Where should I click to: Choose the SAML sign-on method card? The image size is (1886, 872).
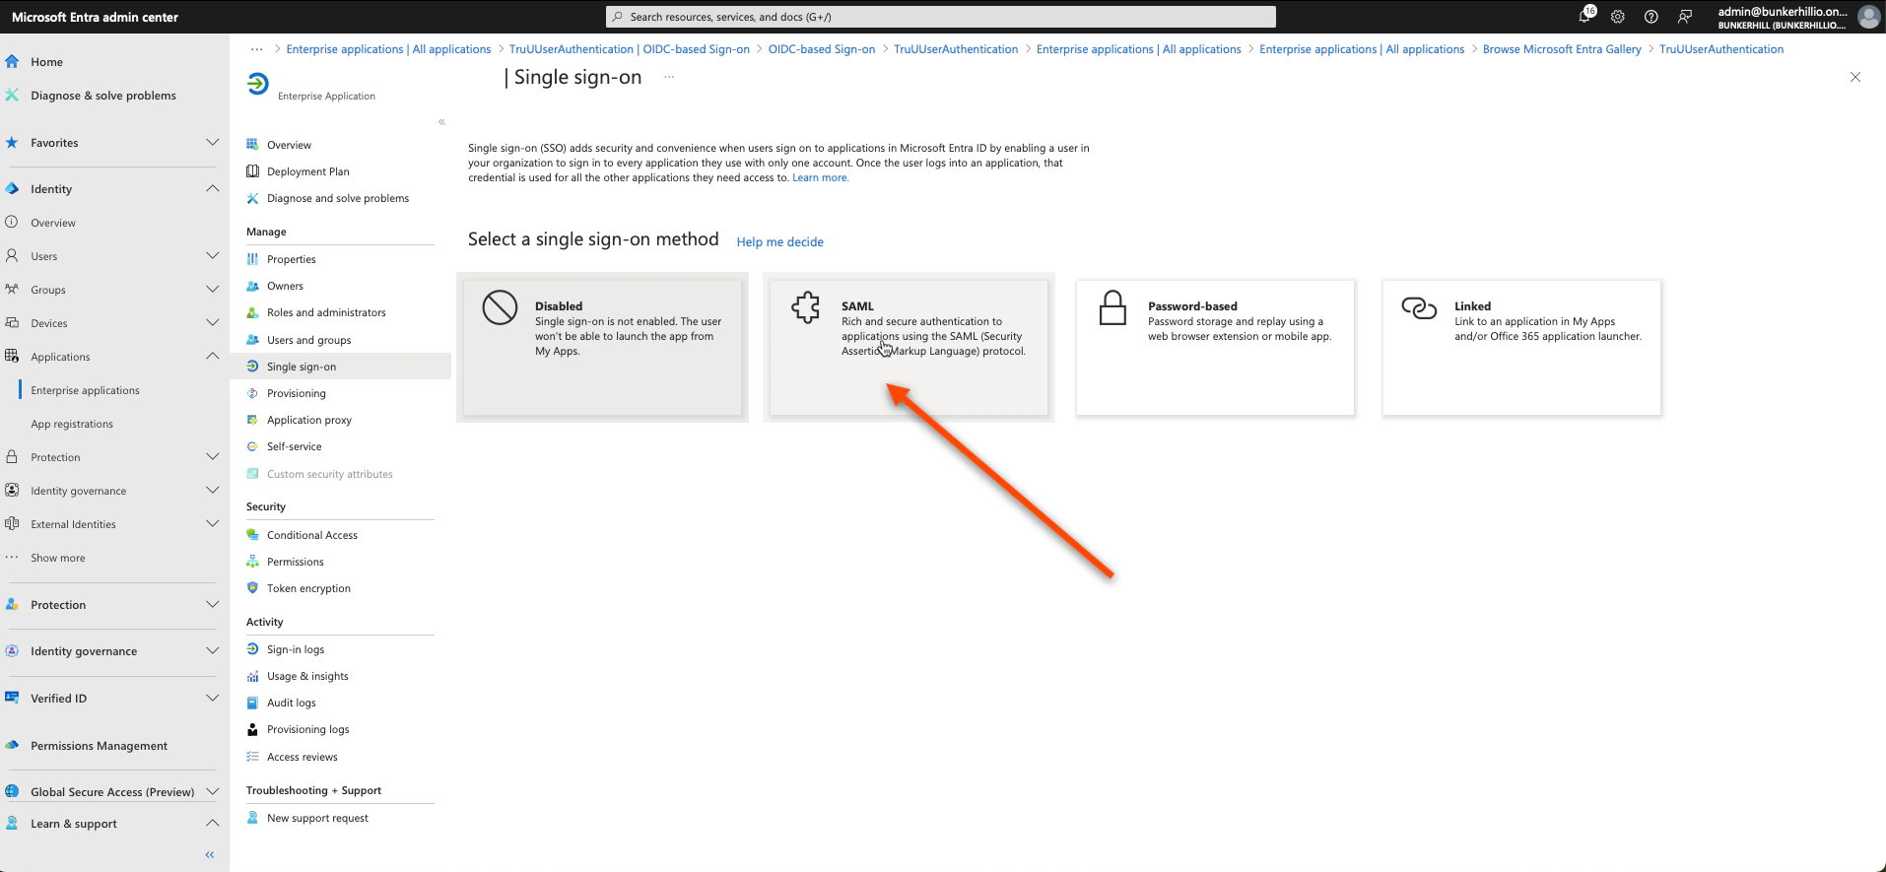tap(909, 347)
